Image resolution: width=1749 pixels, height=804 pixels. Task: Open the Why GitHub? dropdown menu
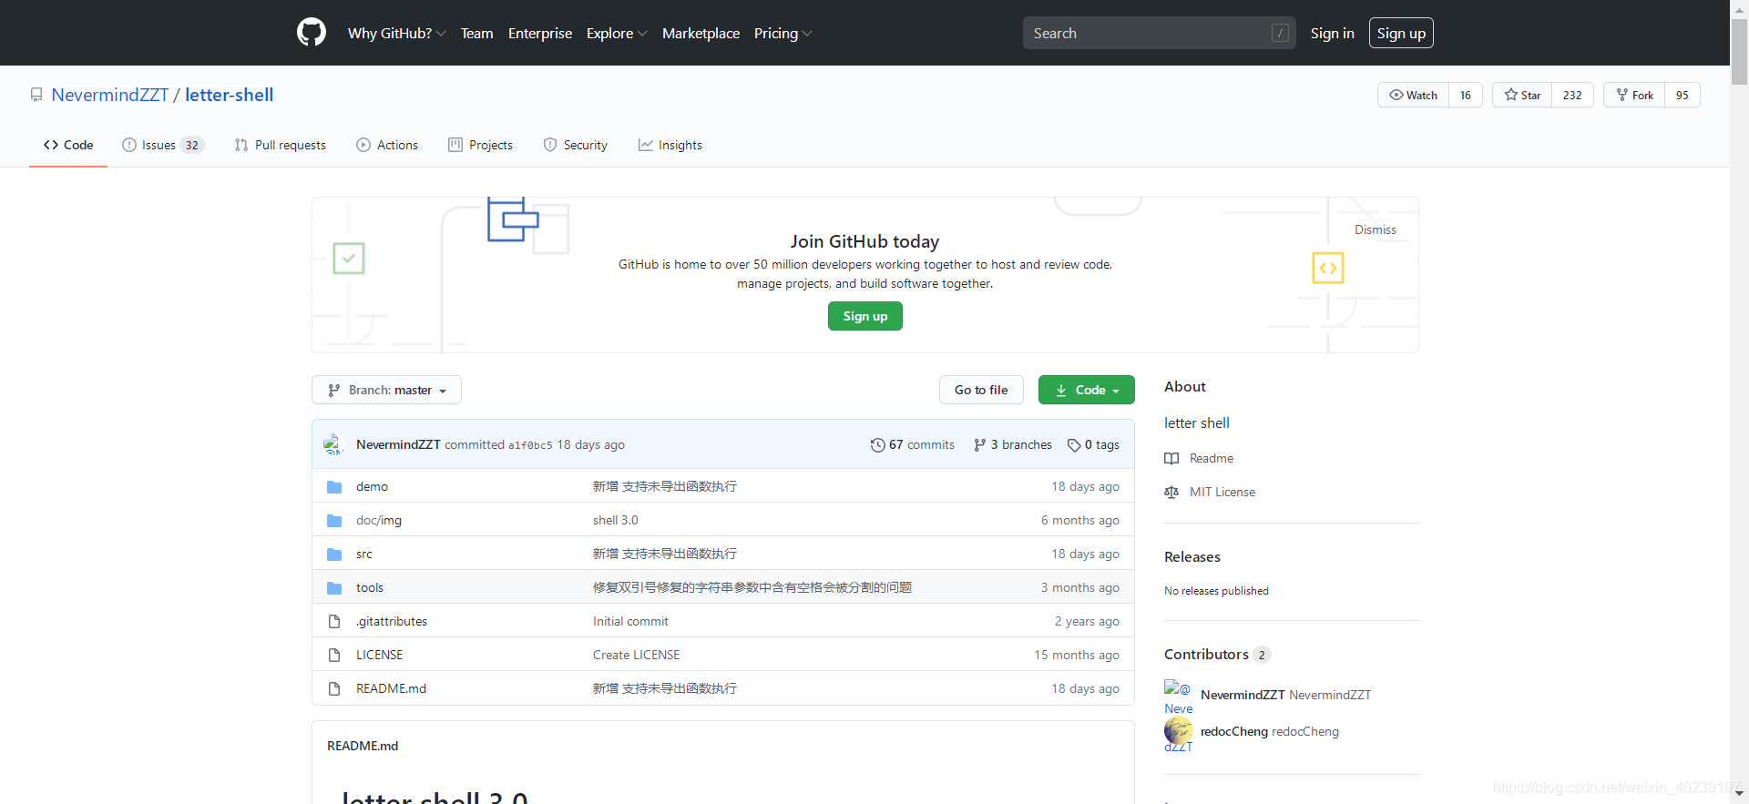pos(396,33)
